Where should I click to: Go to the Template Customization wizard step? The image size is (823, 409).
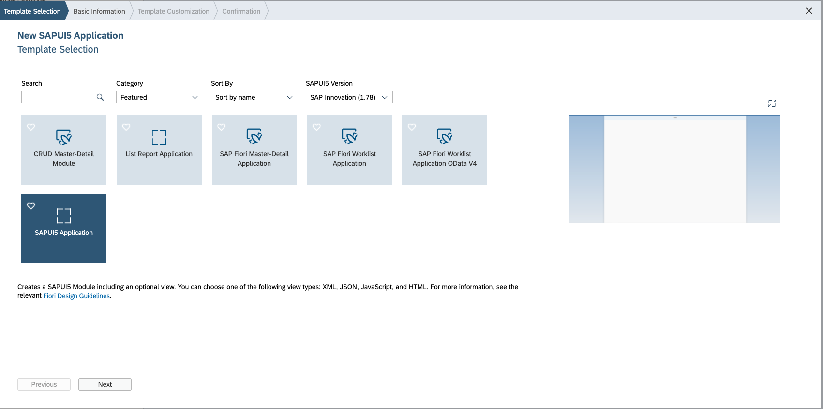click(174, 11)
